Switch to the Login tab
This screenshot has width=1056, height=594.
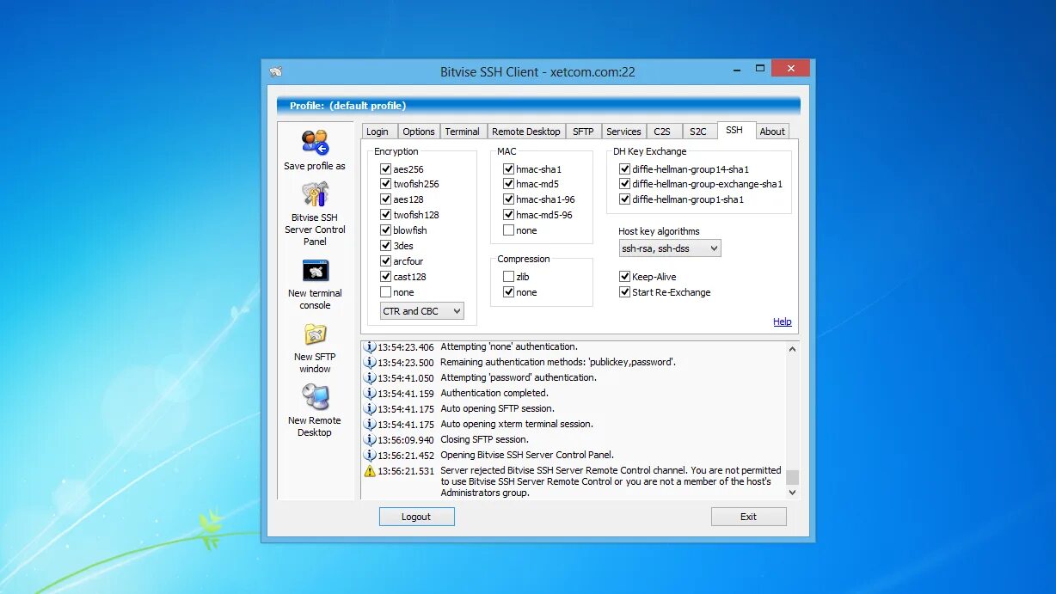[378, 132]
